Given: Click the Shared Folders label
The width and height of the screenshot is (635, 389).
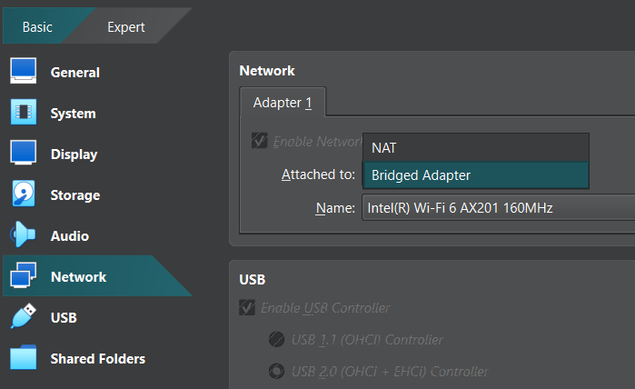Looking at the screenshot, I should 97,359.
